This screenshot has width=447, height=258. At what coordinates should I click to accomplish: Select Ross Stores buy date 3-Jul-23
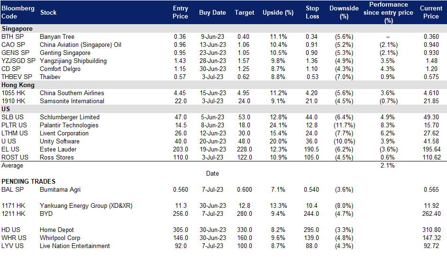[212, 158]
